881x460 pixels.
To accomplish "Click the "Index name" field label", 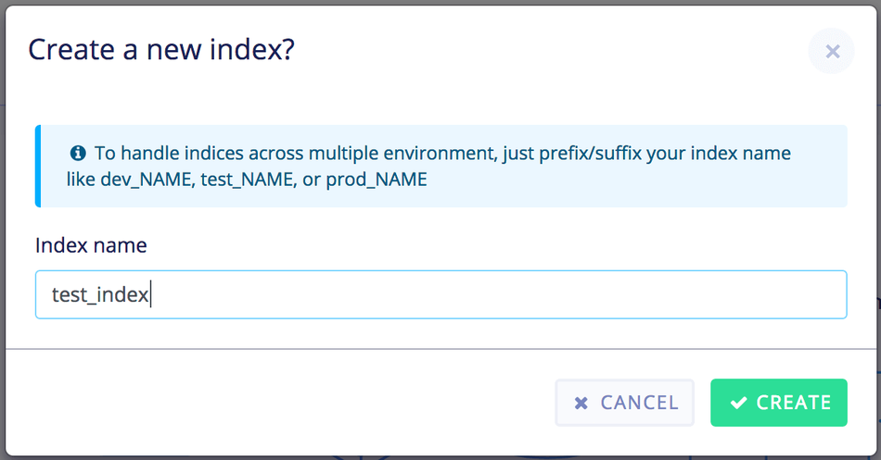I will (x=91, y=245).
